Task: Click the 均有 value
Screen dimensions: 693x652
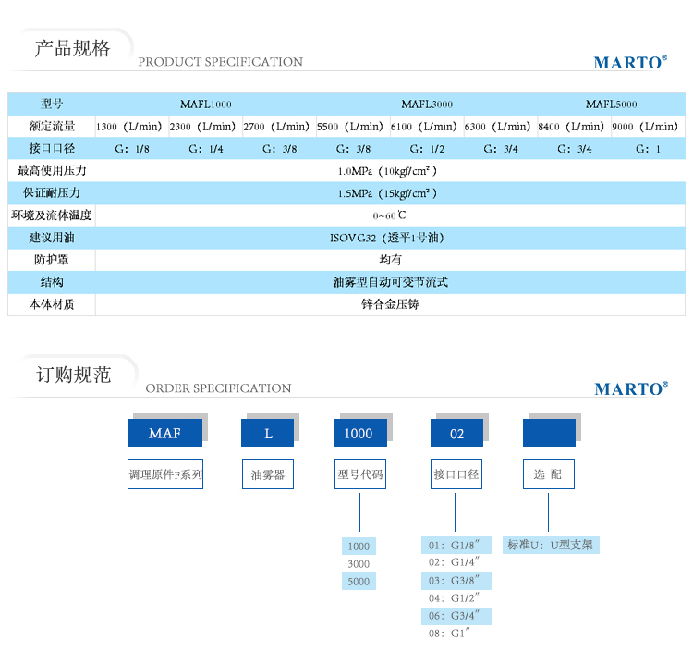Action: click(x=390, y=260)
